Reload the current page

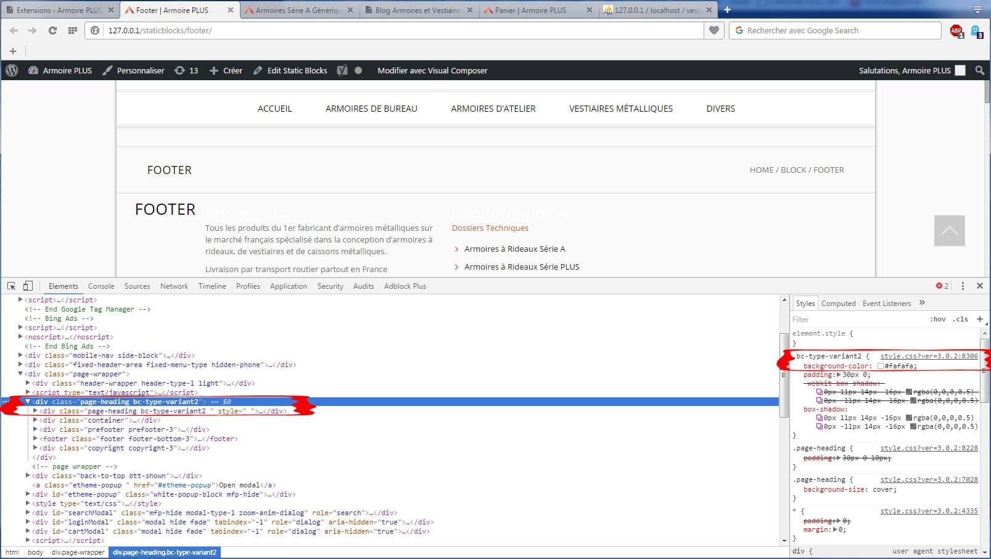point(52,30)
